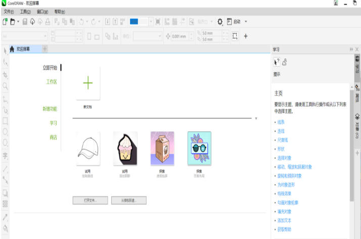Screen dimensions: 361x239
Task: Open the 填充对象 (Fill objects) topic link
Action: (285, 211)
